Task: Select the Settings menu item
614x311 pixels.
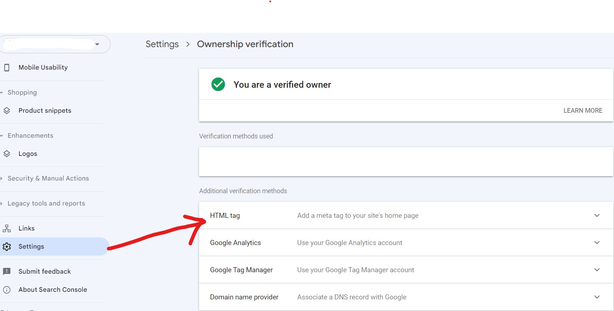Action: point(54,246)
